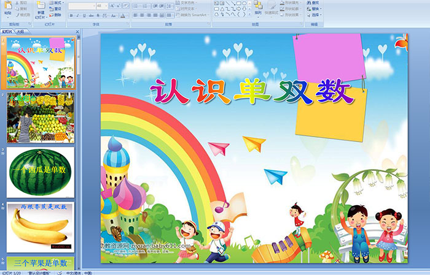Click the Paste (粘贴) button

[x=8, y=9]
